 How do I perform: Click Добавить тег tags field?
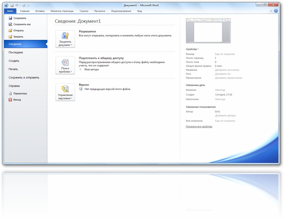[223, 74]
